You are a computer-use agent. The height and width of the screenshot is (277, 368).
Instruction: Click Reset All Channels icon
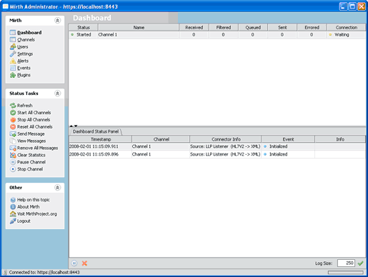click(x=13, y=127)
